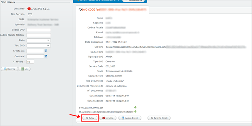This screenshot has height=126, width=252.
Task: Click Reinvia Email button
Action: [159, 118]
